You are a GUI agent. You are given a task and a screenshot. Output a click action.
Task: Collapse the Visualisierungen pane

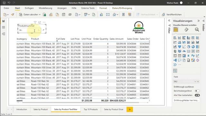(x=199, y=21)
